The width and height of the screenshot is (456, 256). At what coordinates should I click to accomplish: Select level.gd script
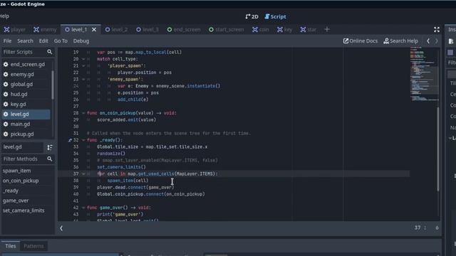26,114
